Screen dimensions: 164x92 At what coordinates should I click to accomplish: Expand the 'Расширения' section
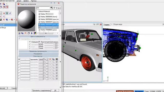tap(38, 54)
